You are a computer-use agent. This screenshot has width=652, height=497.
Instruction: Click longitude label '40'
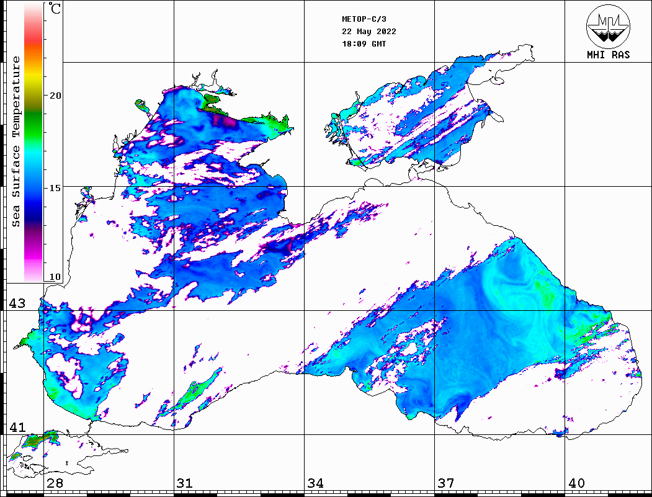(x=576, y=483)
